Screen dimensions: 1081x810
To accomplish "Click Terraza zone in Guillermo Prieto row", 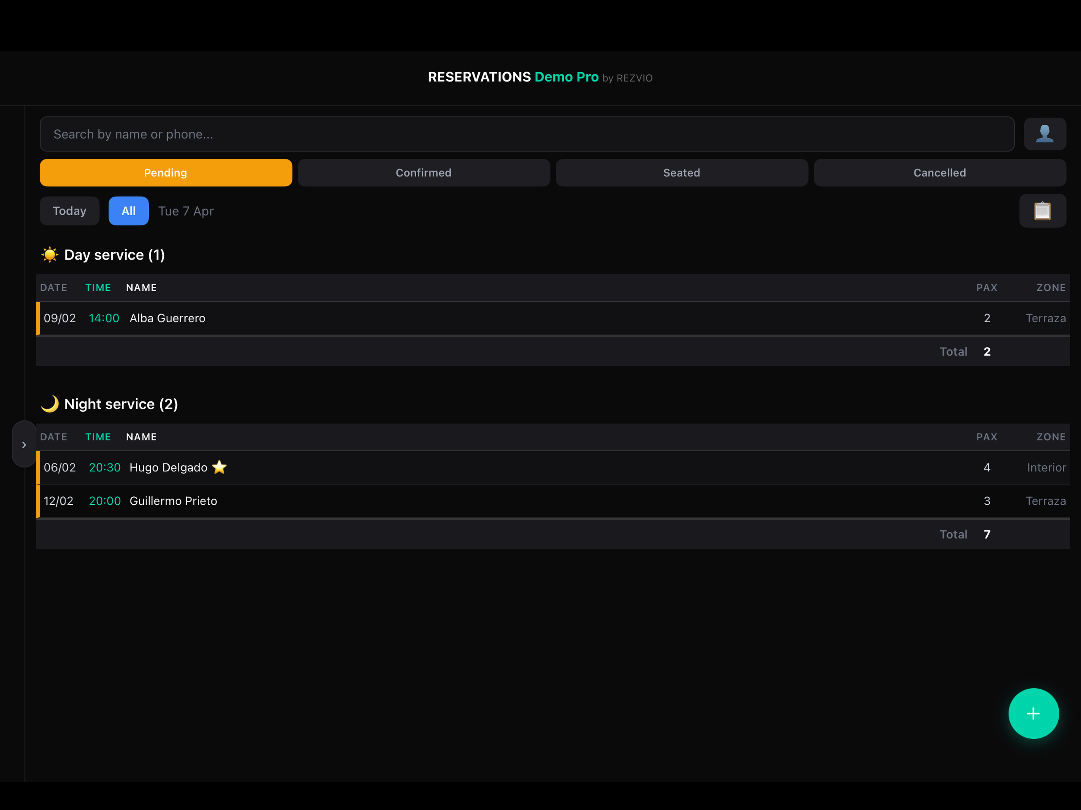I will pos(1046,501).
